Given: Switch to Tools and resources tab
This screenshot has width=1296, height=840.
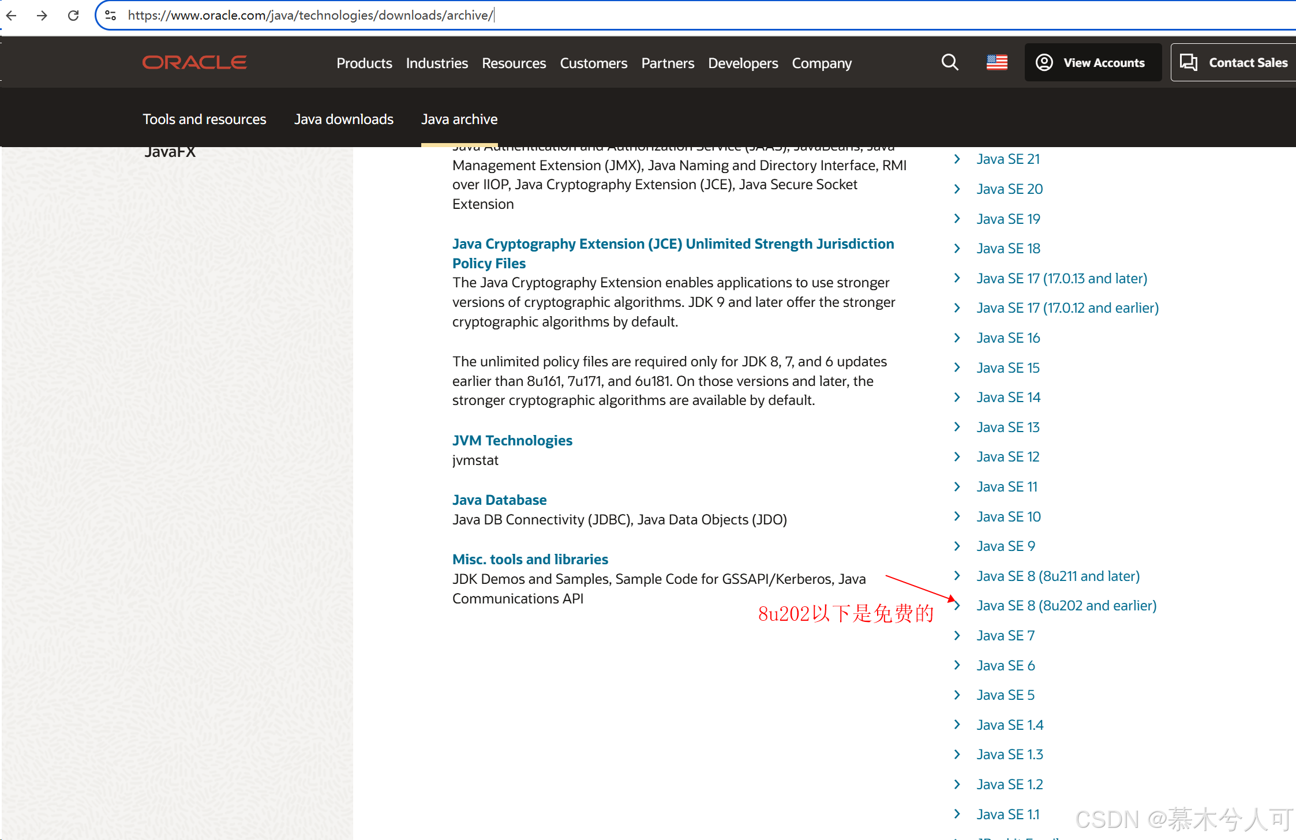Looking at the screenshot, I should [204, 119].
